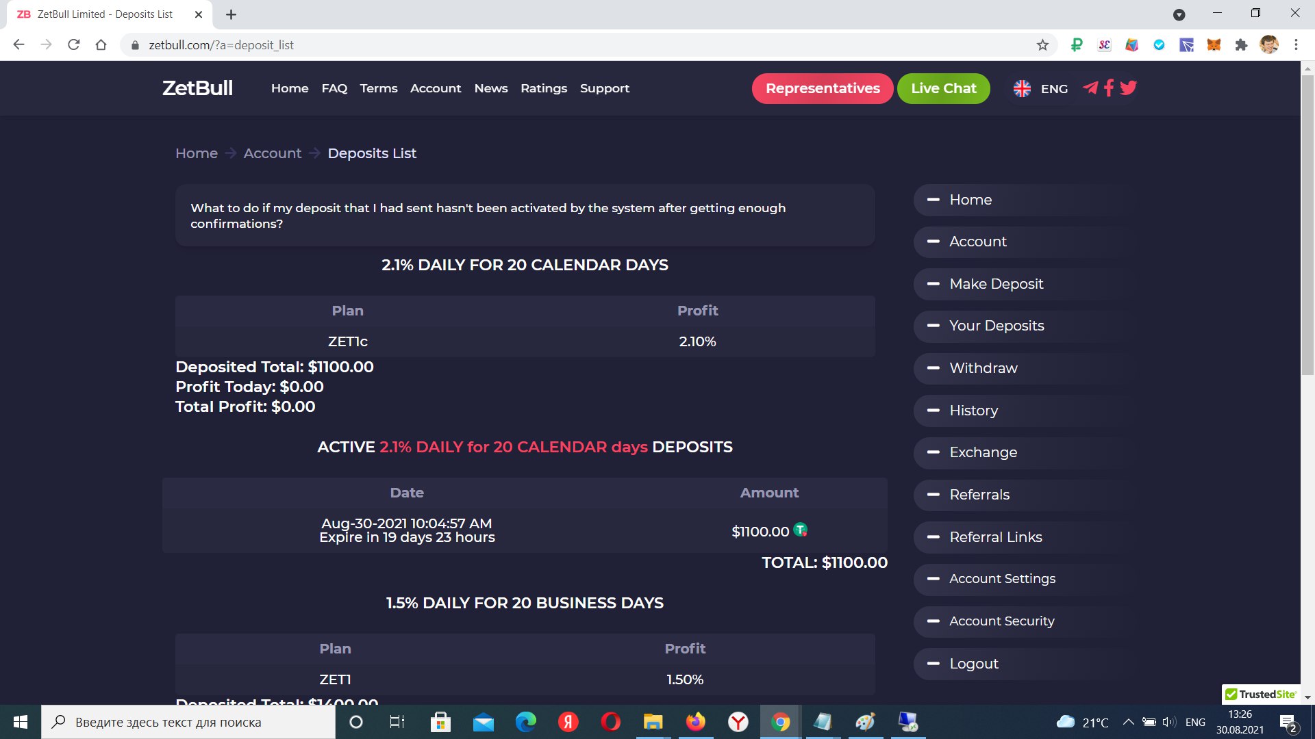Open Your Deposits in the sidebar
The width and height of the screenshot is (1315, 739).
point(1024,326)
